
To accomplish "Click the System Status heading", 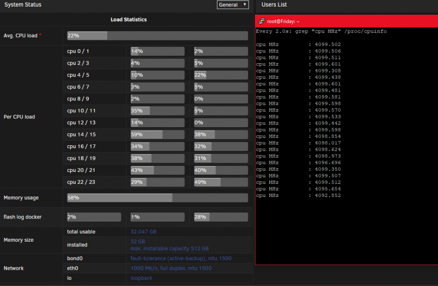I will click(x=23, y=5).
